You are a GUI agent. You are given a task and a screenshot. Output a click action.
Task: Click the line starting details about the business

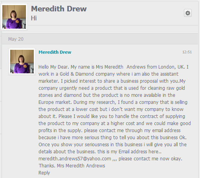100,152
